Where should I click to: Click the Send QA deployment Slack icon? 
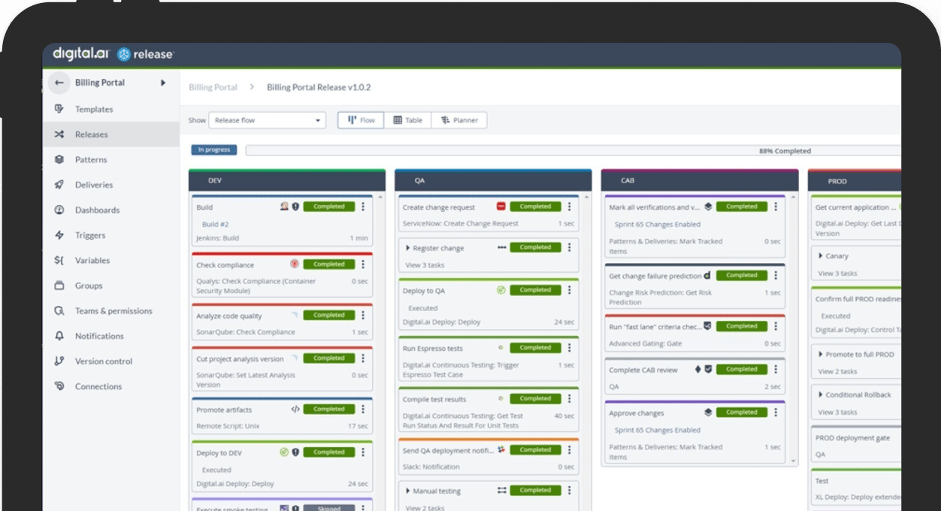pos(501,449)
